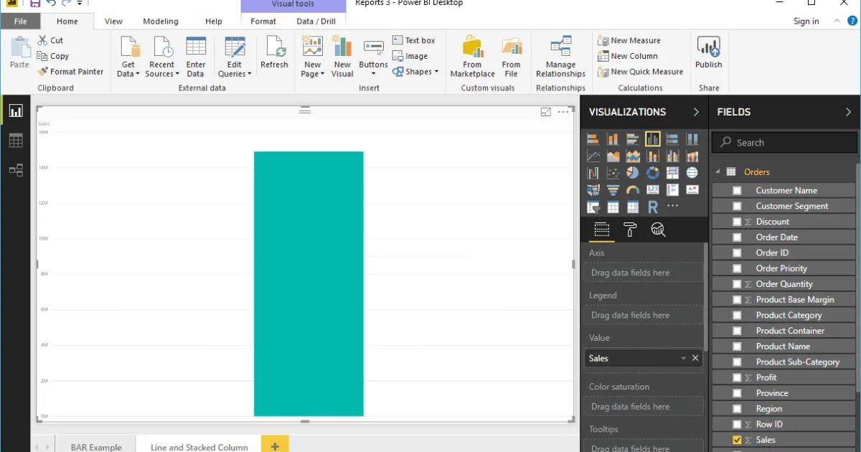
Task: Check the Profit field checkbox
Action: point(736,377)
